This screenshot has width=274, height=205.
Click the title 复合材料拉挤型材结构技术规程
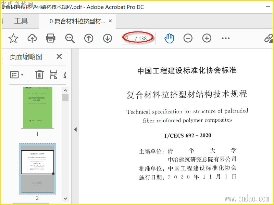pos(187,94)
